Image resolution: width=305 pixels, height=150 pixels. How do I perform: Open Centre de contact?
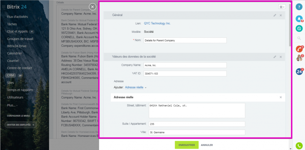(x=20, y=68)
